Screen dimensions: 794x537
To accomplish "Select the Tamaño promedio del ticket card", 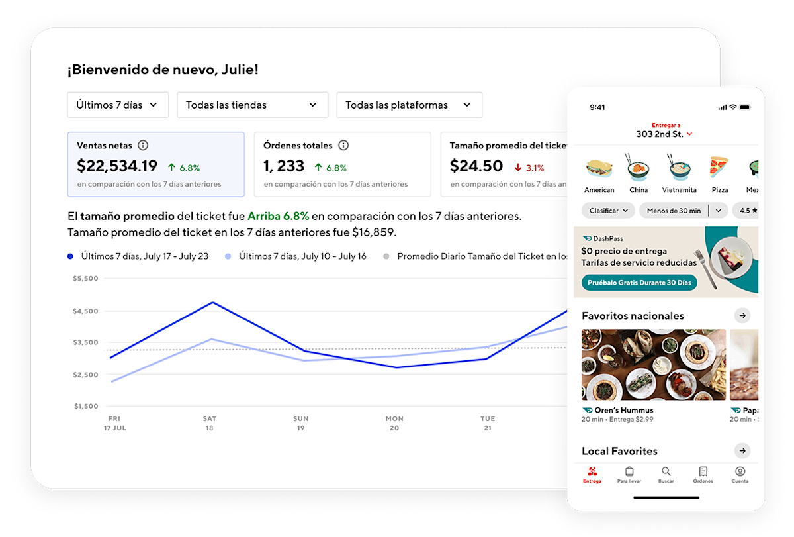I will click(504, 164).
